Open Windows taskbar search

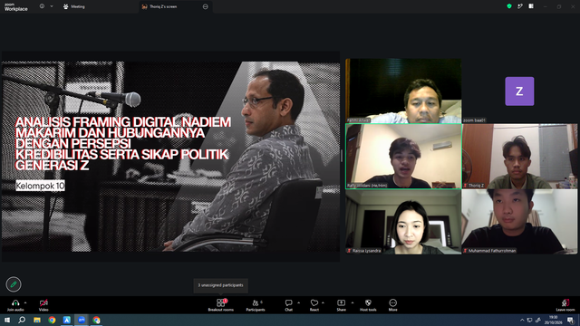[x=22, y=320]
